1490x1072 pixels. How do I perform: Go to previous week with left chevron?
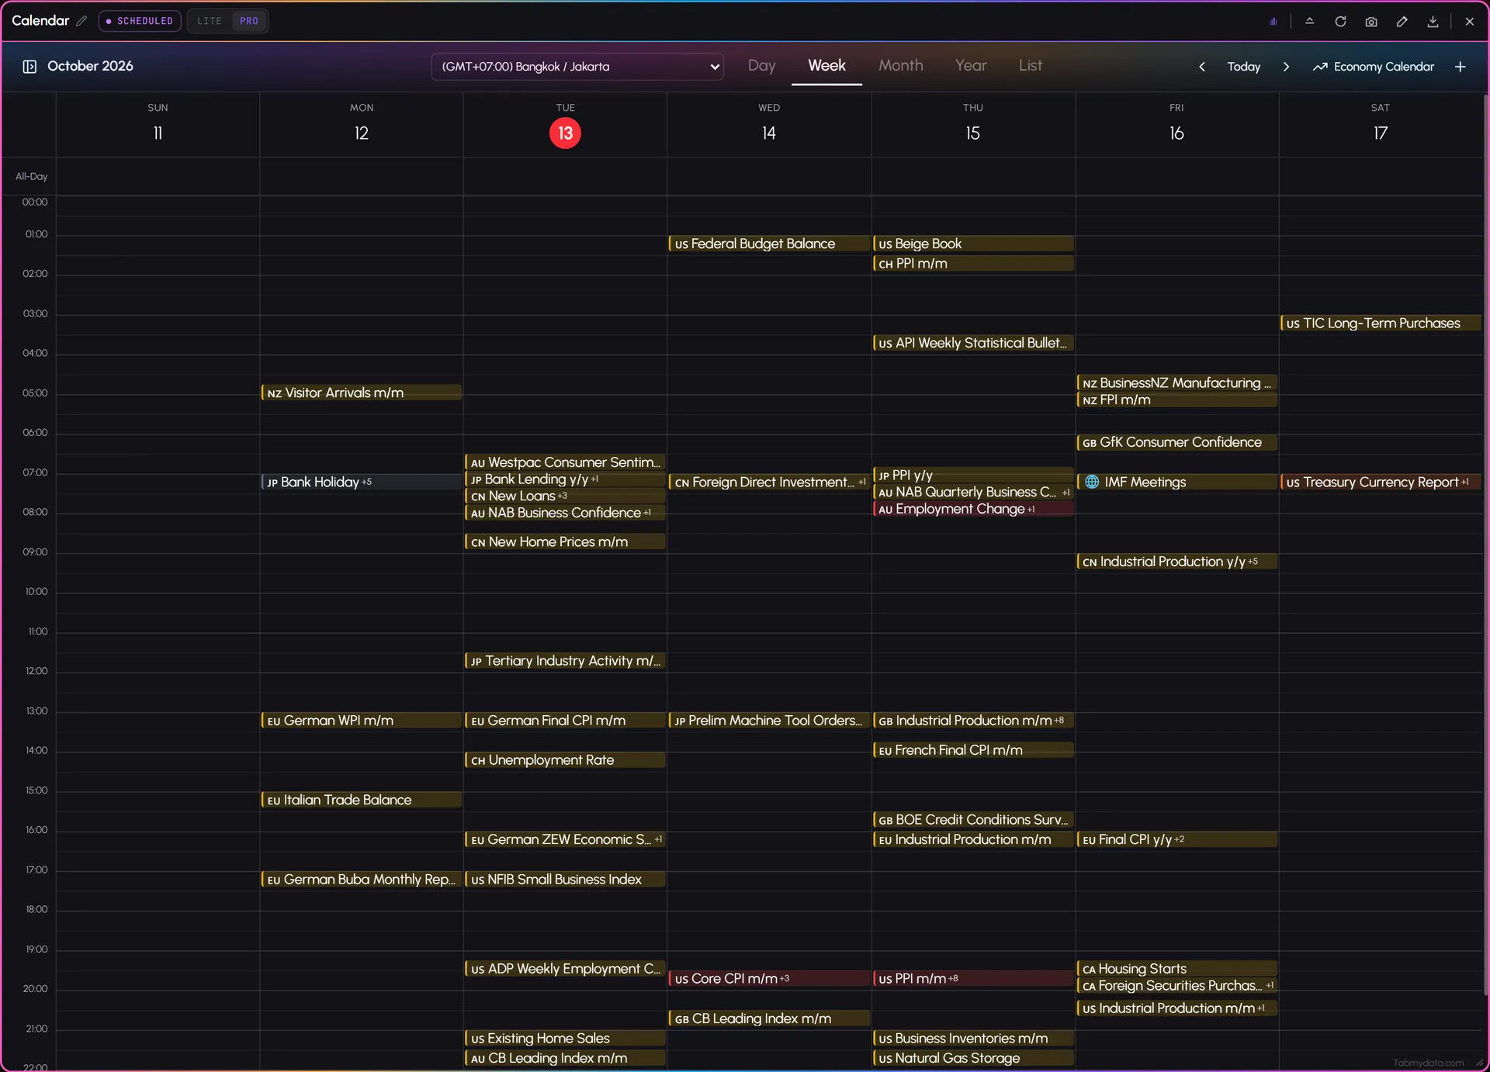tap(1202, 67)
